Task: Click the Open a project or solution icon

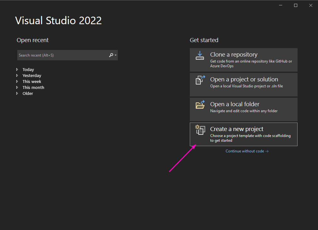Action: click(200, 80)
